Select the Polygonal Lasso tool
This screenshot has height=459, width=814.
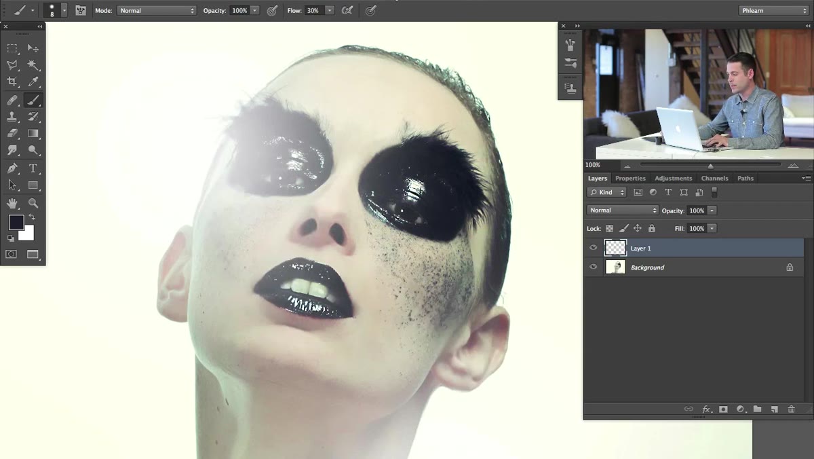tap(12, 65)
